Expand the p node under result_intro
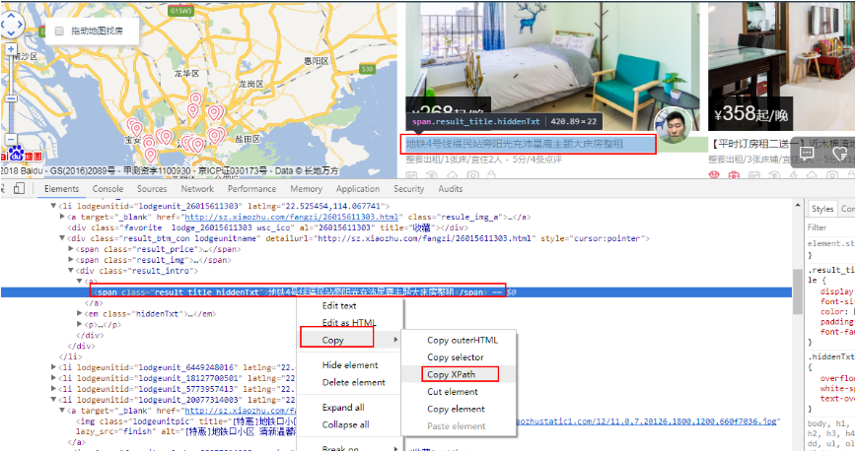 pyautogui.click(x=80, y=325)
